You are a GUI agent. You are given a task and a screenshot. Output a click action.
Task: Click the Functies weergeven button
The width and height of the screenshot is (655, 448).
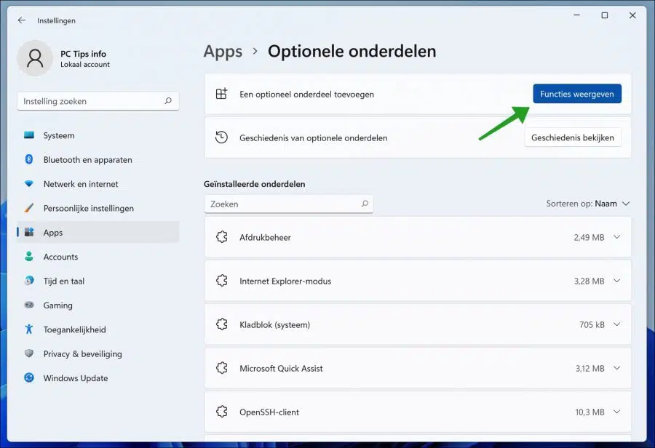click(x=577, y=94)
